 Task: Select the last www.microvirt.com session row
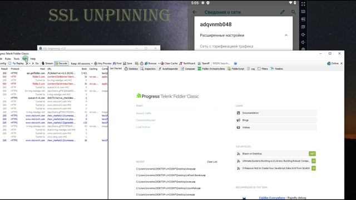[x=54, y=141]
